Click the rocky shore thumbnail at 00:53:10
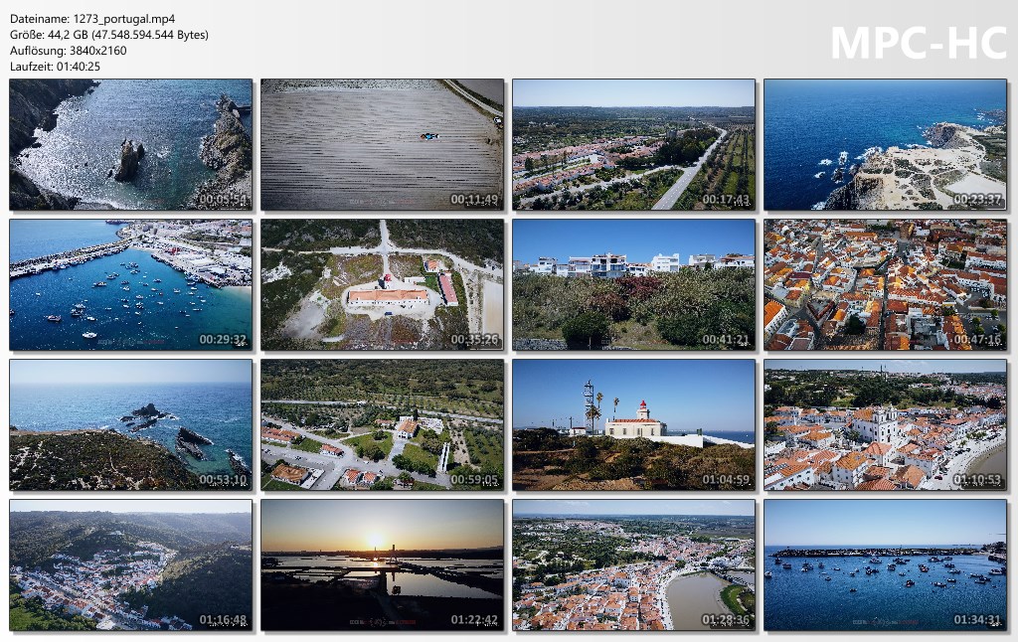 click(130, 425)
